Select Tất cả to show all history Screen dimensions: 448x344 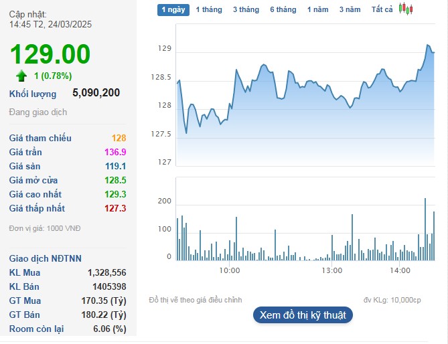[x=382, y=9]
